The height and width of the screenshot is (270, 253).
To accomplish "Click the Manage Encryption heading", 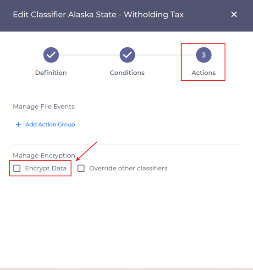I will tap(44, 156).
